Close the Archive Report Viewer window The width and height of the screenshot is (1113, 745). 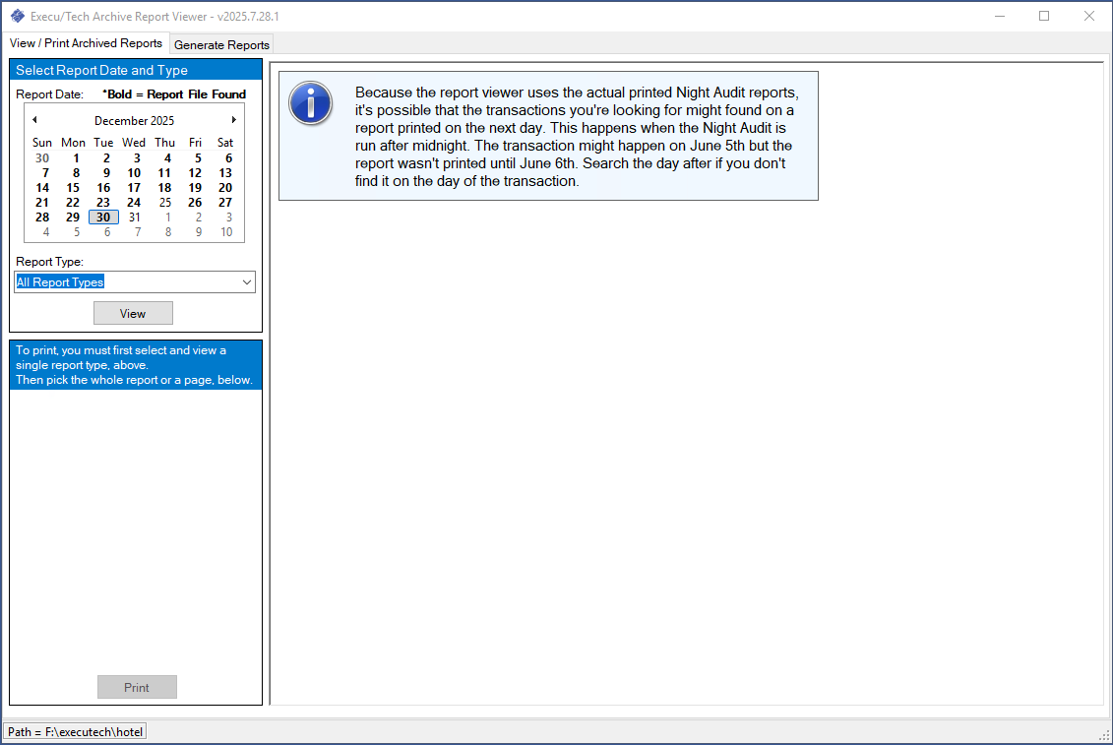pos(1089,16)
